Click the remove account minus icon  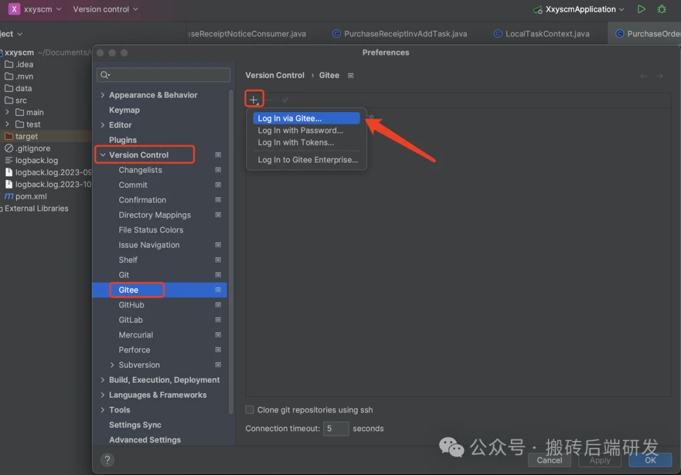coord(269,100)
